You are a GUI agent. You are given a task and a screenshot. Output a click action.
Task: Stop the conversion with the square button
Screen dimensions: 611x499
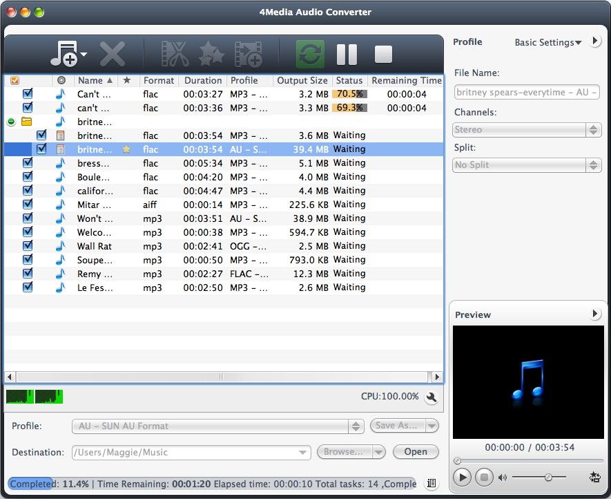tap(382, 54)
